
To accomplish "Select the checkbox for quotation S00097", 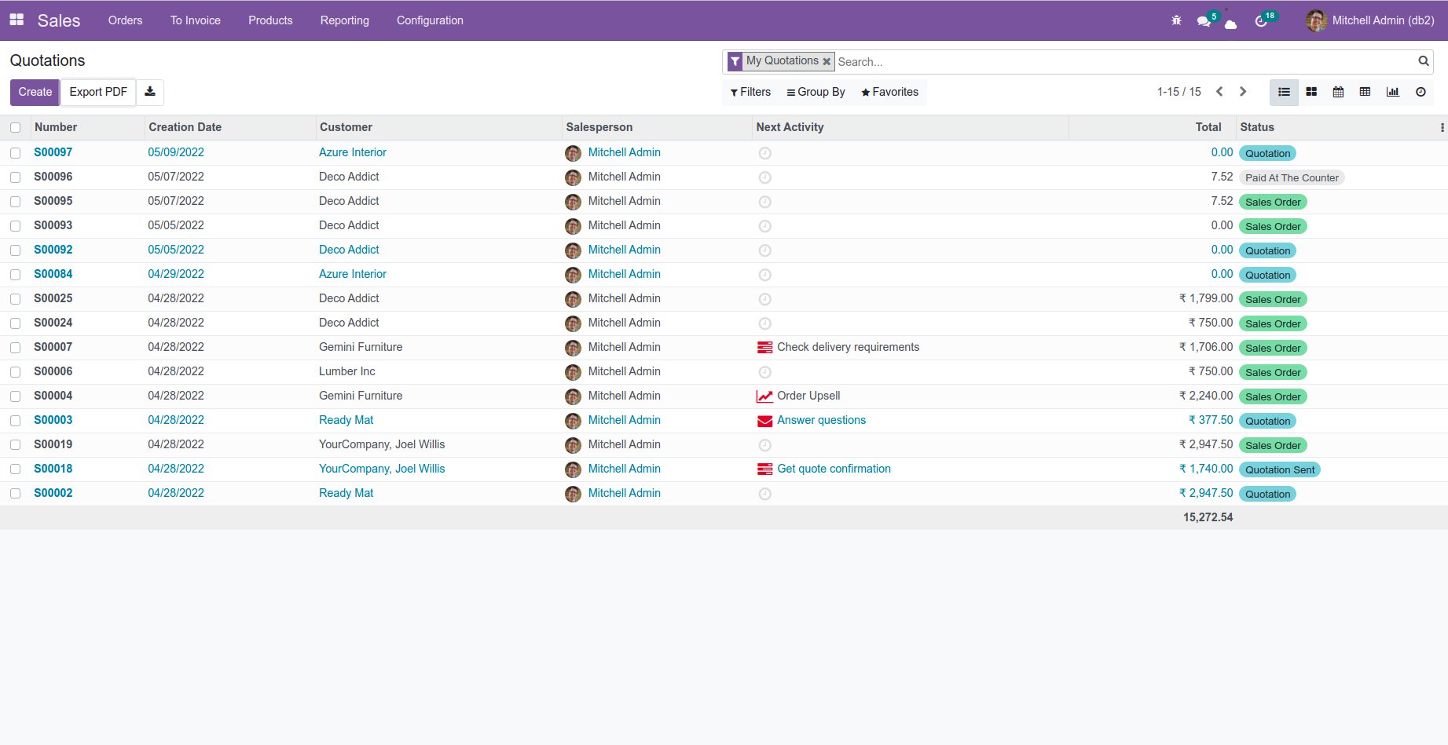I will point(16,153).
